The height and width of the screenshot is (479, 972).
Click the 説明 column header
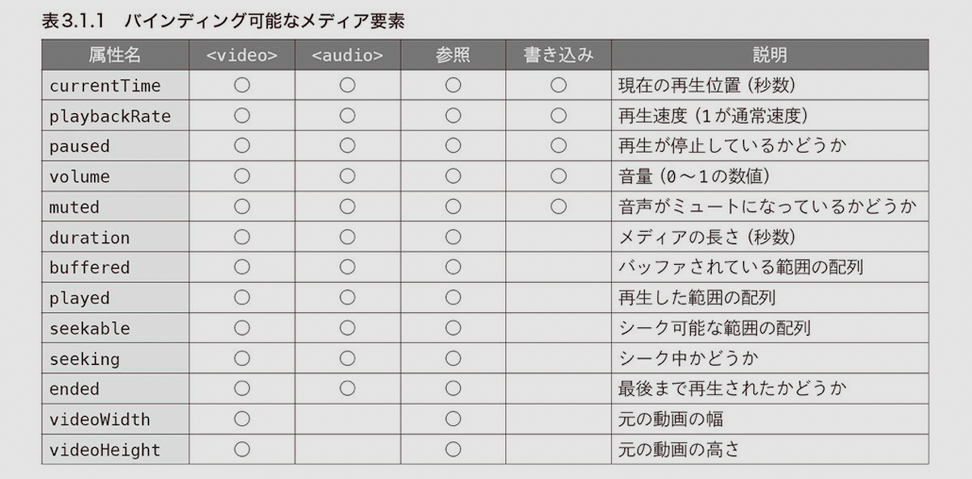[x=770, y=55]
